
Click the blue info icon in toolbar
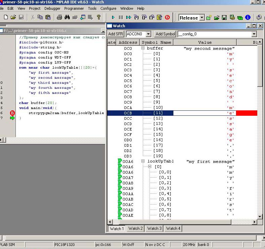pyautogui.click(x=248, y=17)
